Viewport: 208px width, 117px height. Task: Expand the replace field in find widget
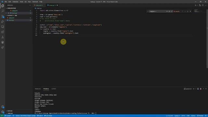tap(148, 11)
